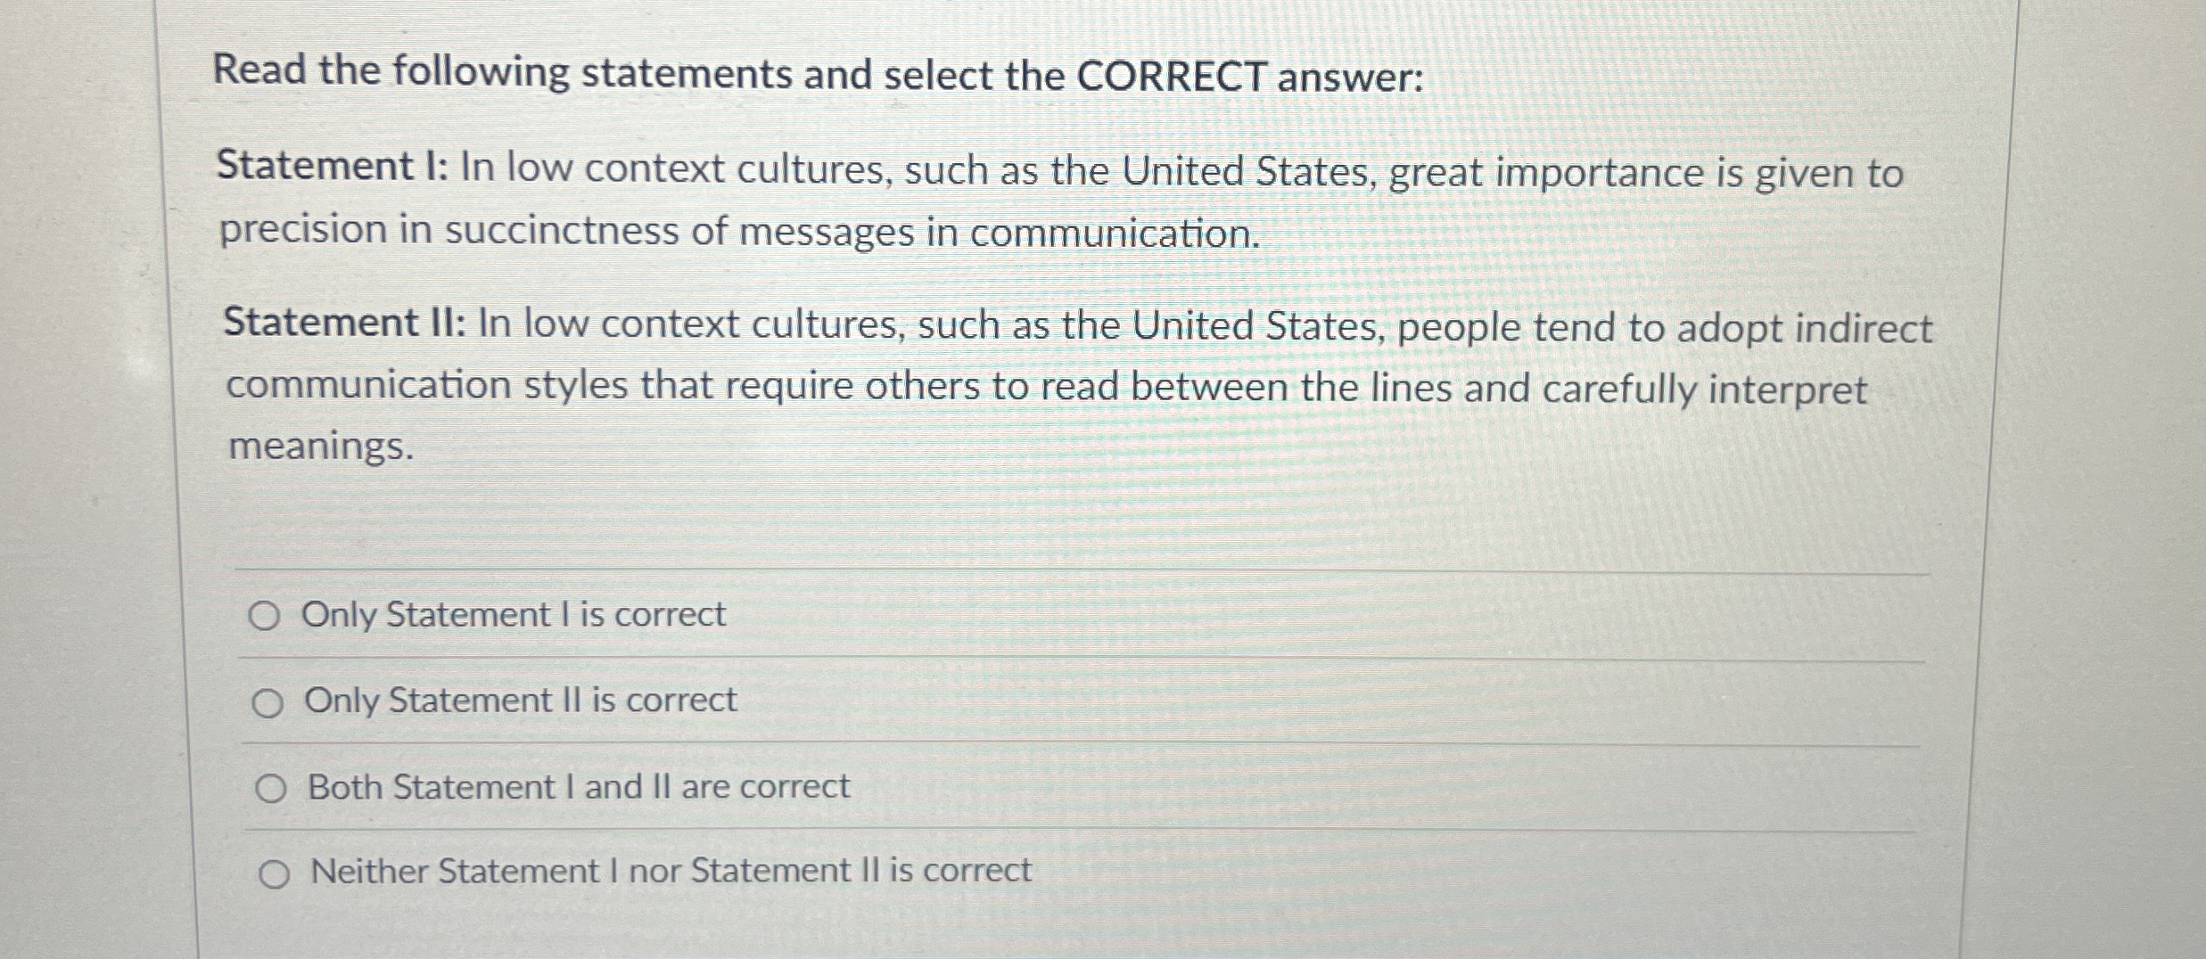Click the "Neither Statement I nor Statement II" label
The width and height of the screenshot is (2206, 959).
[x=670, y=872]
